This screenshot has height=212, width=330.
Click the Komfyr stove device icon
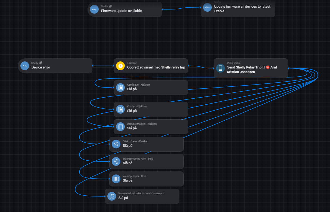click(x=120, y=109)
